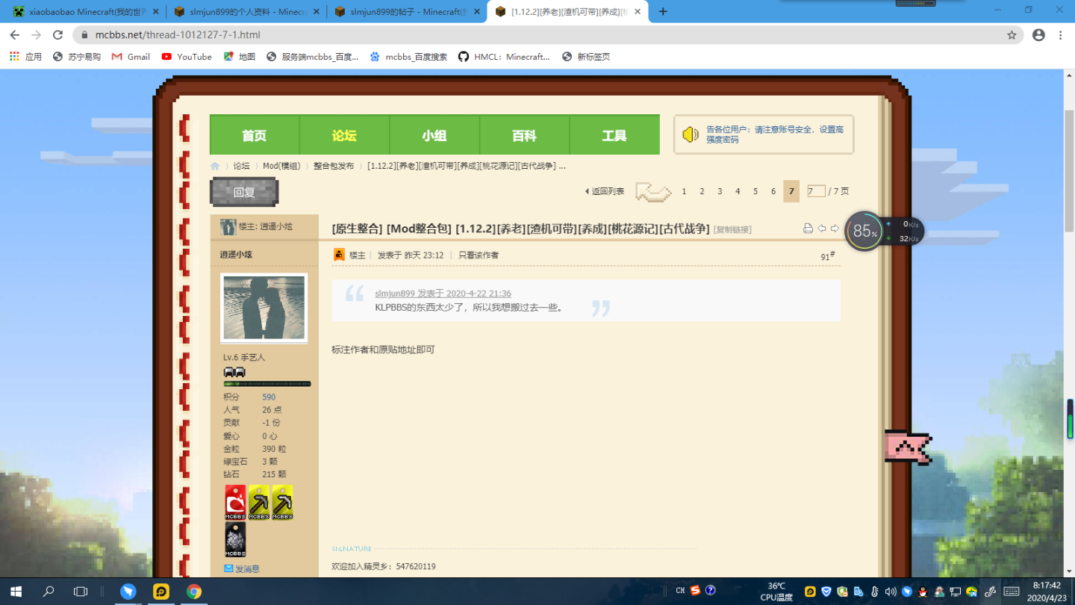Click the user level progress bar
The image size is (1075, 605).
[267, 384]
